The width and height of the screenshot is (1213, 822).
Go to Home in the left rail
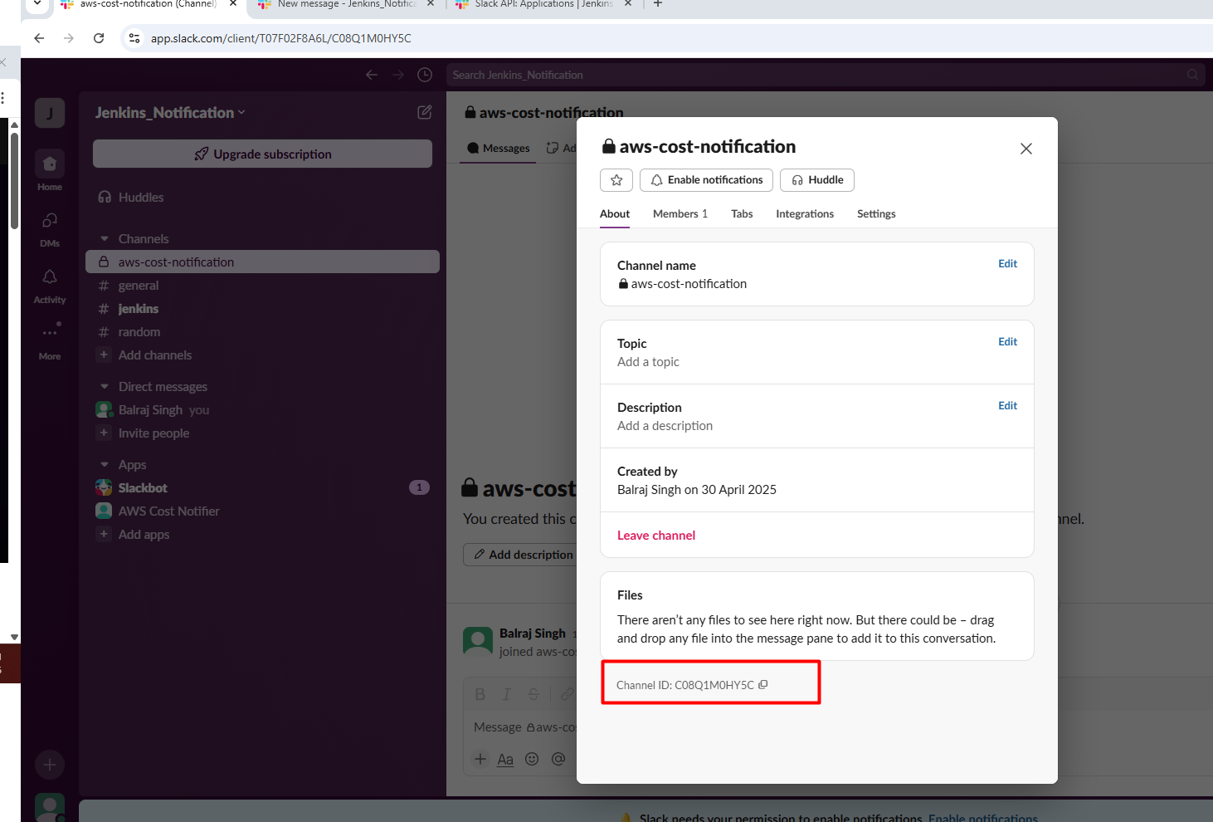50,170
